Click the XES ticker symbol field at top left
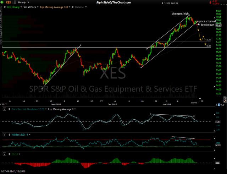Viewport: 227px width, 174px height. (7, 2)
